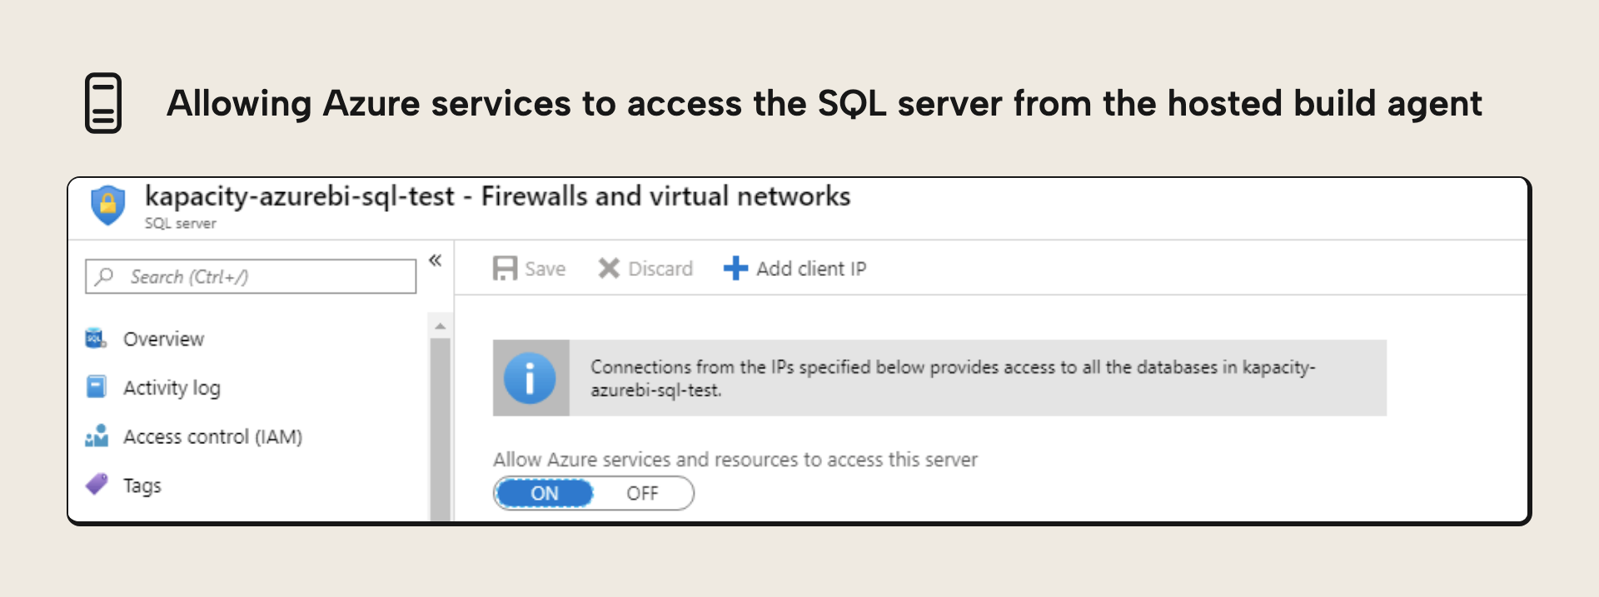Click the sidebar scrollbar track
The width and height of the screenshot is (1599, 597).
[x=441, y=429]
